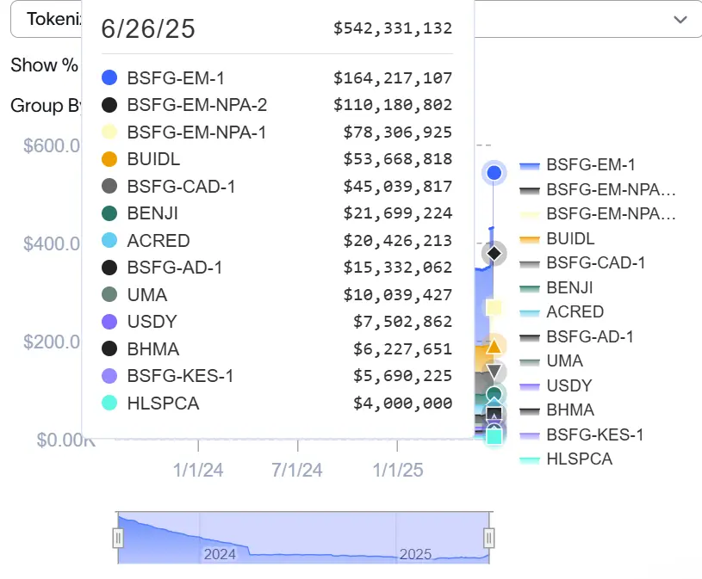Click the pale yellow square chart marker
The image size is (702, 579).
494,308
